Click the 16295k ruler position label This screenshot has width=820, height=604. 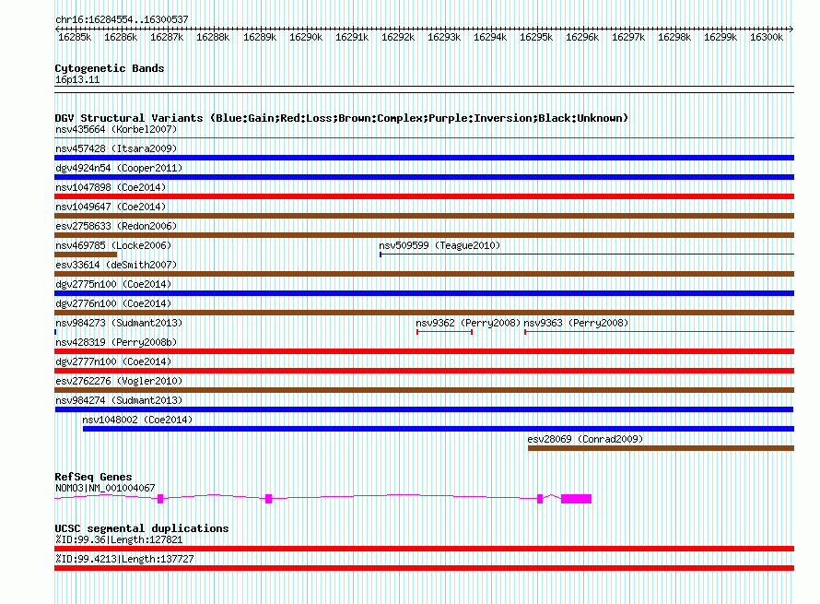tap(535, 37)
